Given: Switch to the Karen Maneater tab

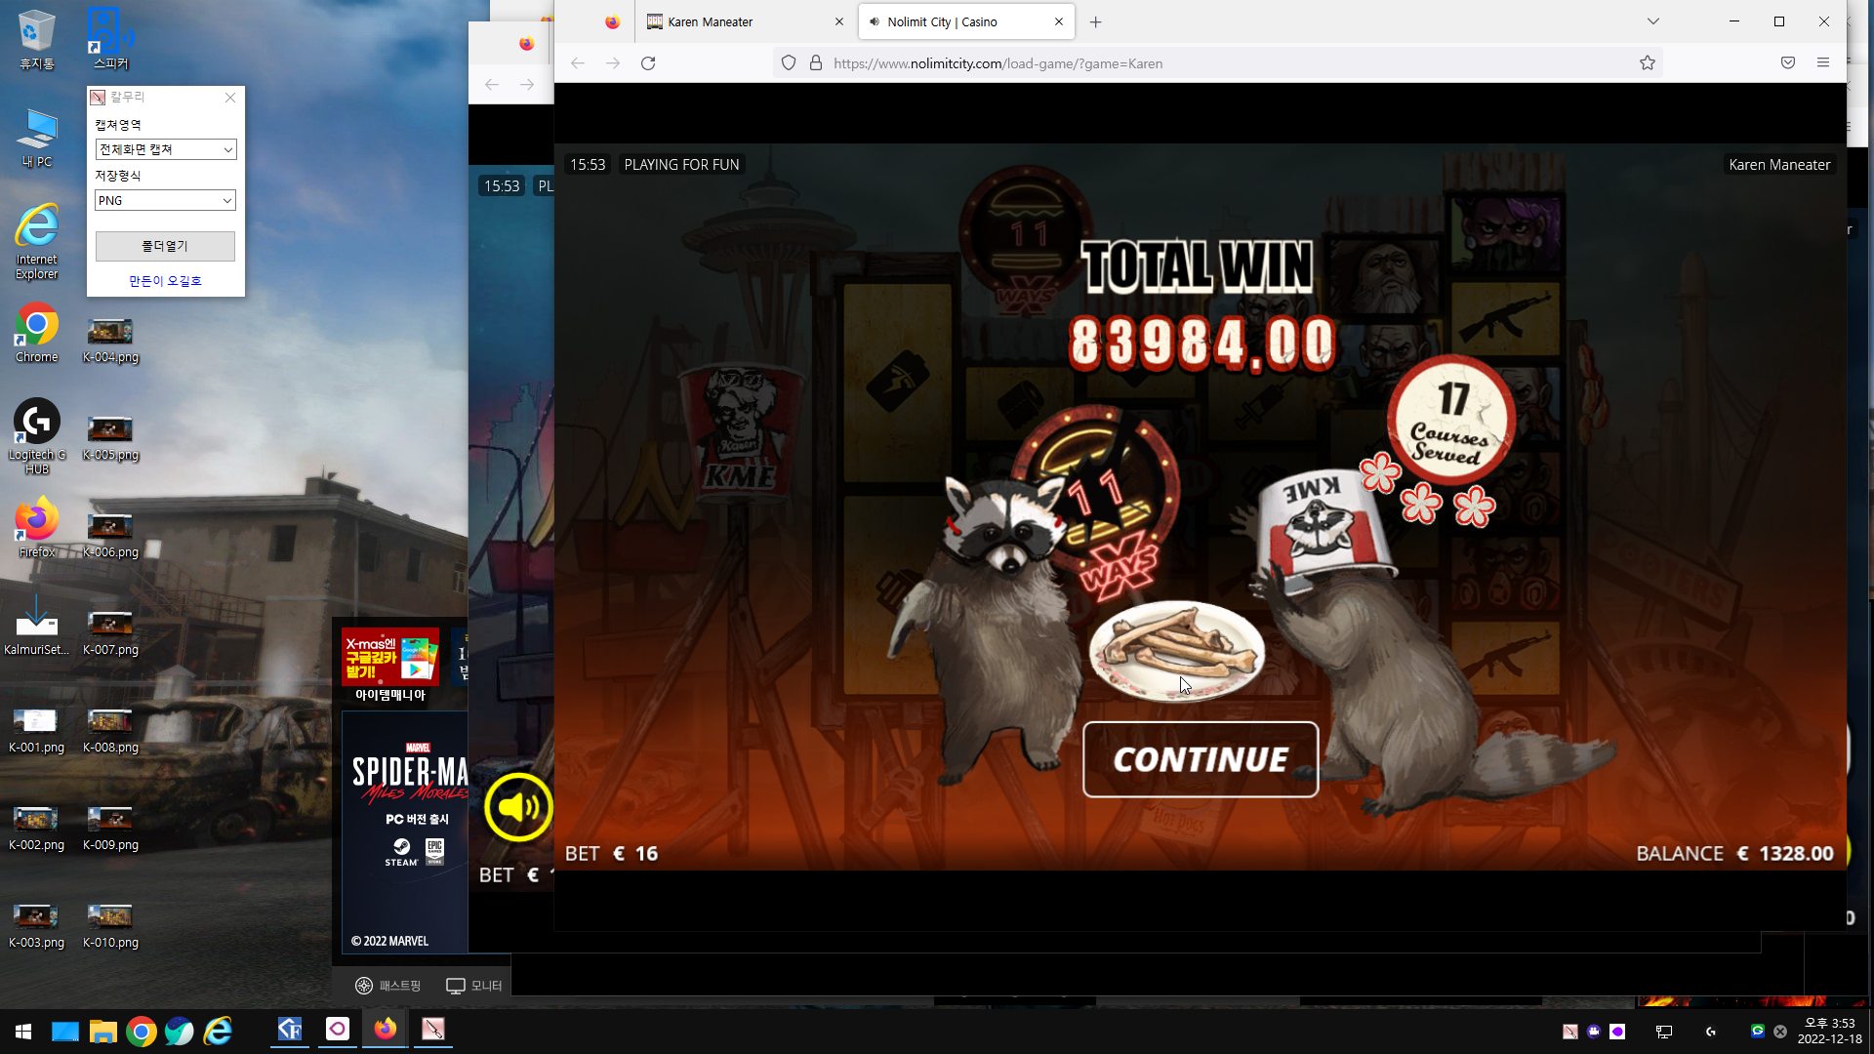Looking at the screenshot, I should [x=747, y=21].
